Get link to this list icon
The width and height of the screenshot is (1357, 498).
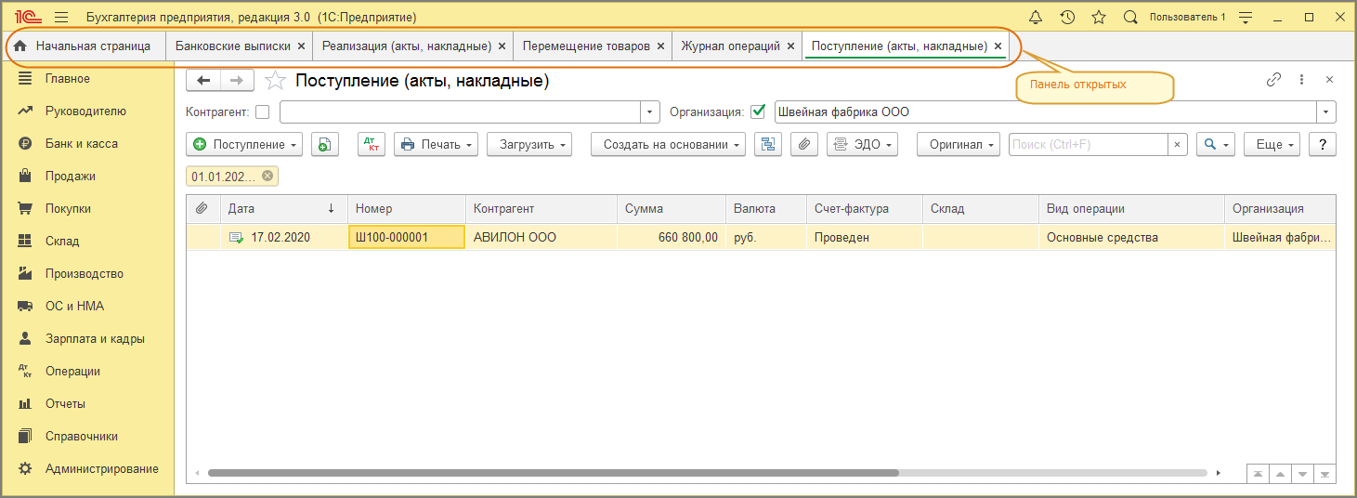click(1273, 80)
